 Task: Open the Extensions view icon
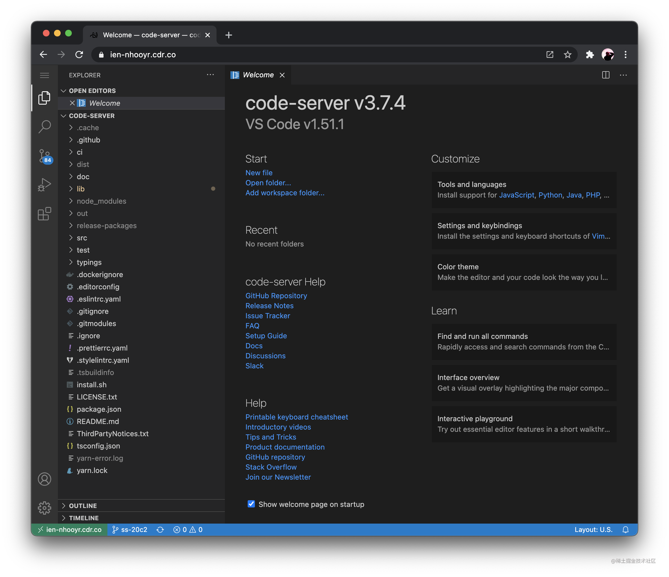point(44,214)
